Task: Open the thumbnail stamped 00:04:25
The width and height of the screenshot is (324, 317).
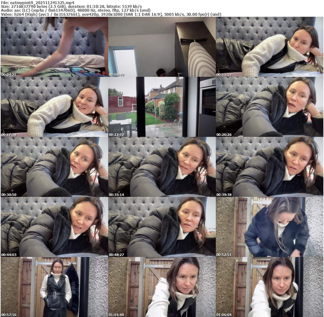Action: (54, 47)
